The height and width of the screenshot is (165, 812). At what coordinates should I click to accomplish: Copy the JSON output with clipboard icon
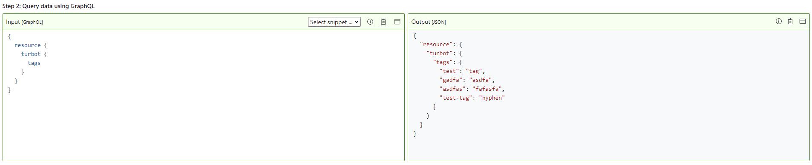(790, 21)
